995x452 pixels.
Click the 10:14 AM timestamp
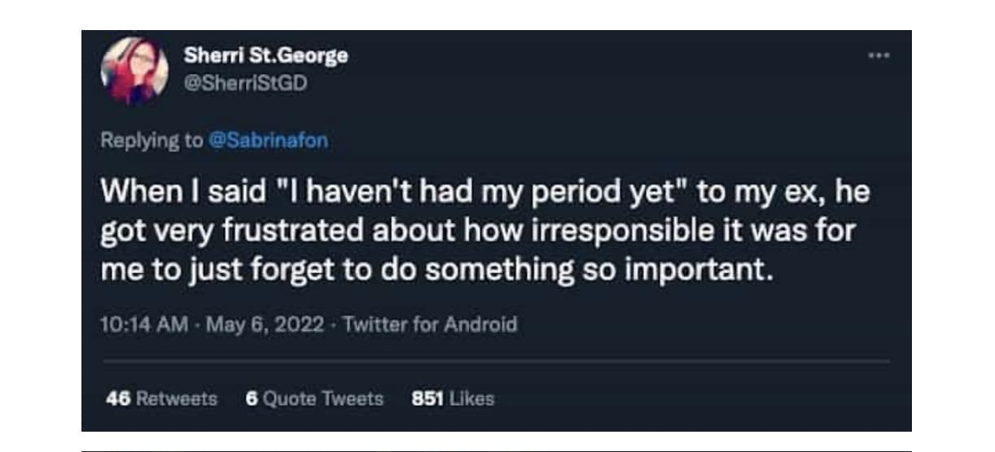click(x=143, y=325)
